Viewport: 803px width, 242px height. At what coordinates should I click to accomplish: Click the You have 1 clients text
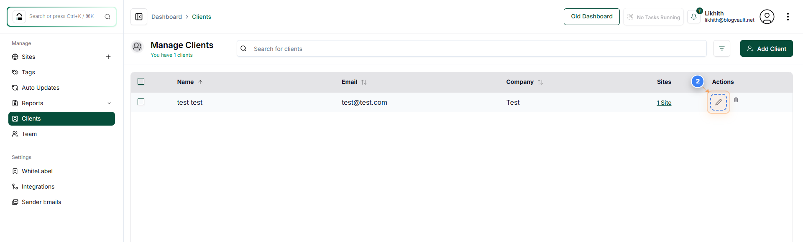pos(171,55)
